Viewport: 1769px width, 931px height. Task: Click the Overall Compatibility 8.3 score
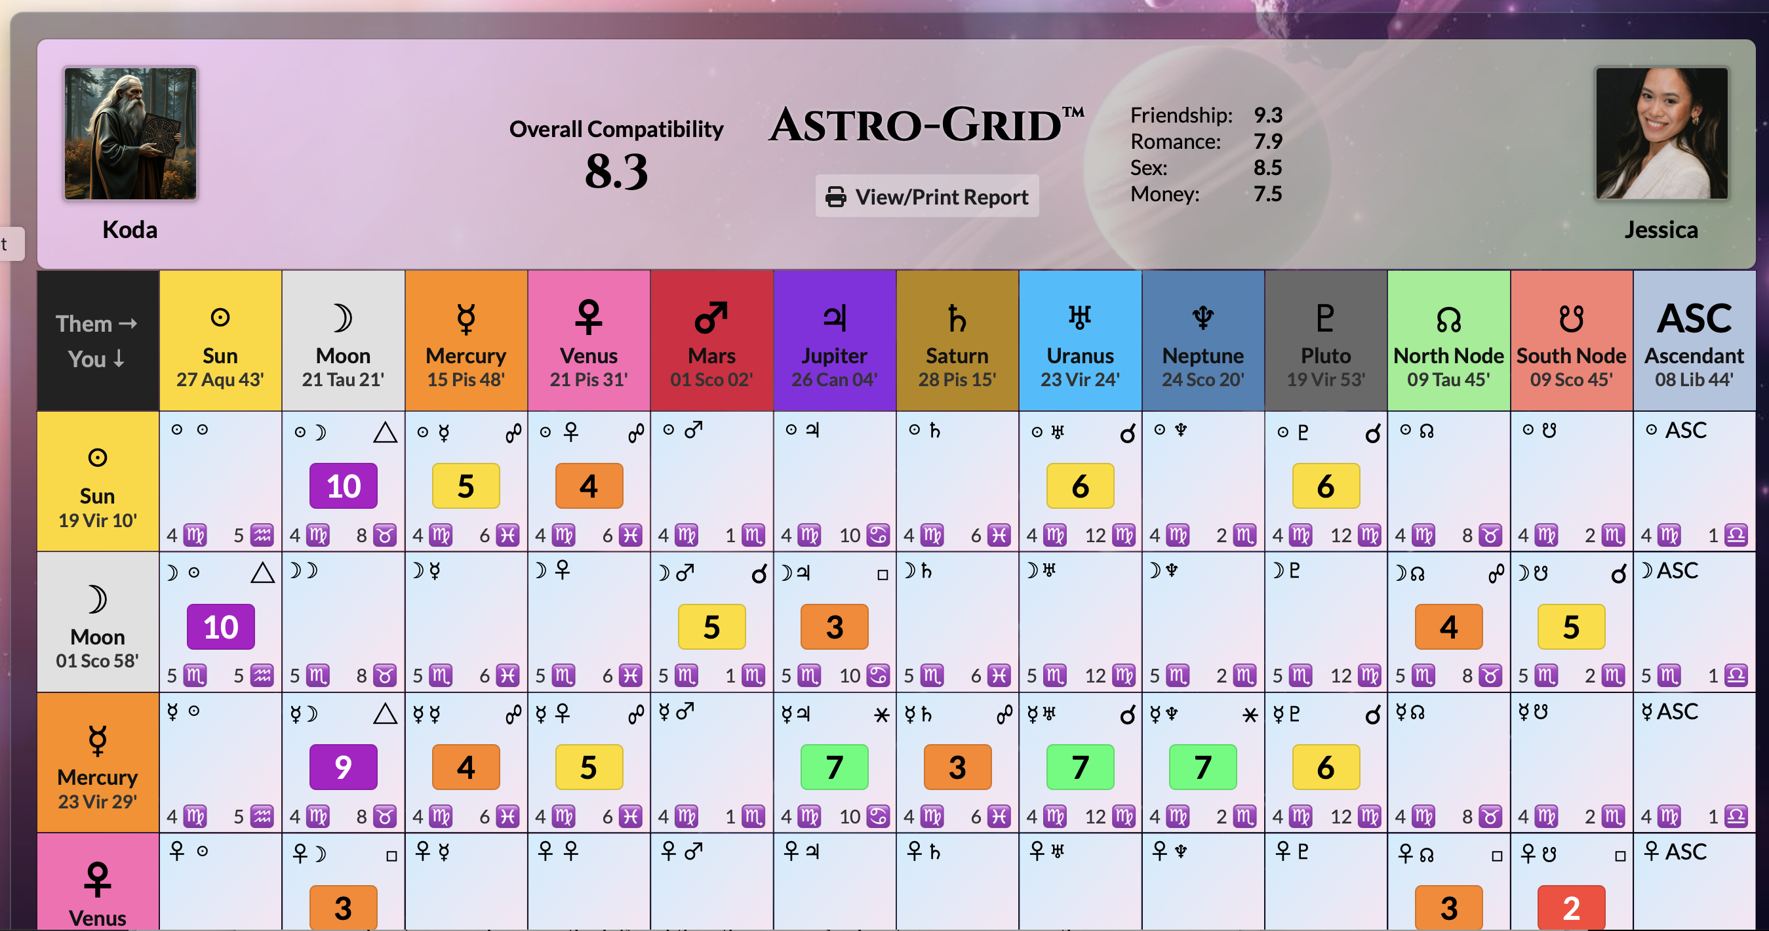tap(616, 172)
